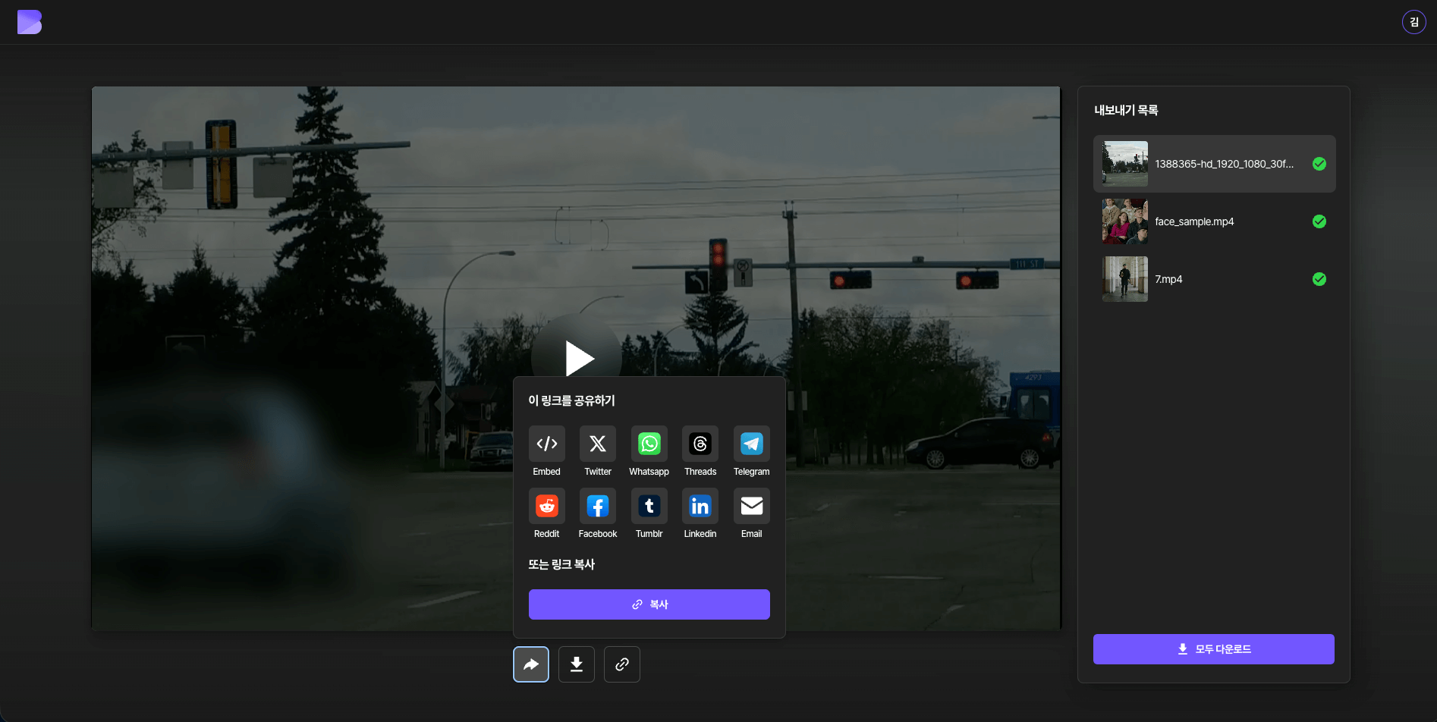Open the 7.mp4 export entry
Viewport: 1437px width, 722px height.
click(1213, 279)
